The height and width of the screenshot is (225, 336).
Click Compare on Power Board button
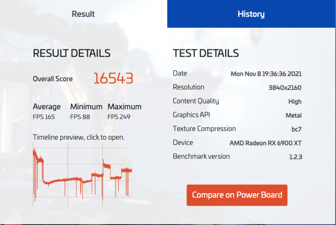(x=237, y=195)
